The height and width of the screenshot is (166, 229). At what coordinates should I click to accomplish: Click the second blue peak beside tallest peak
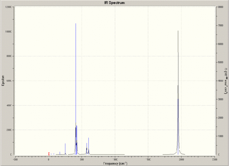point(77,140)
